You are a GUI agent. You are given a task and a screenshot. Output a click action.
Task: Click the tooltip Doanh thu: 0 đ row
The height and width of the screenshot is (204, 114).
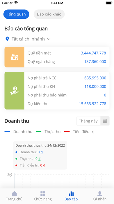pyautogui.click(x=29, y=152)
